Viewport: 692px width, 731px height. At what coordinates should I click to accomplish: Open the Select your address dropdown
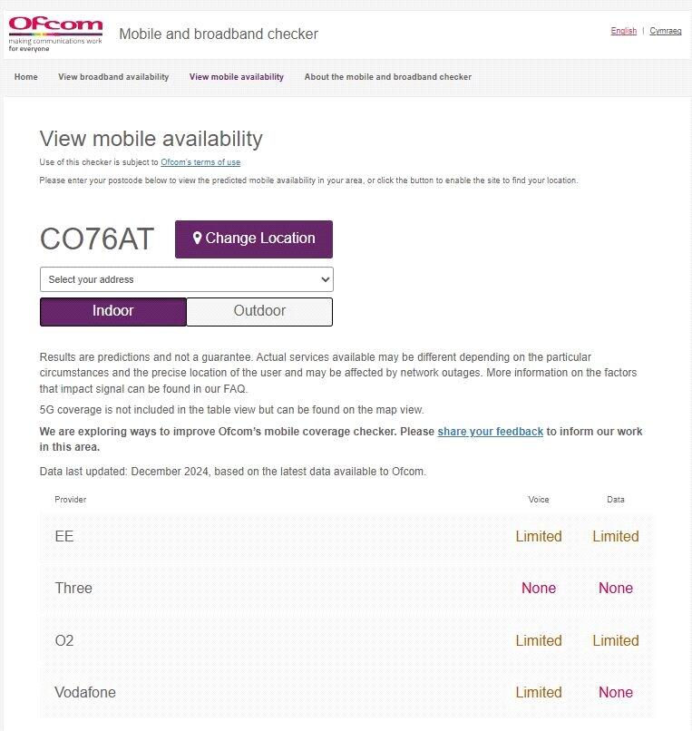tap(187, 279)
